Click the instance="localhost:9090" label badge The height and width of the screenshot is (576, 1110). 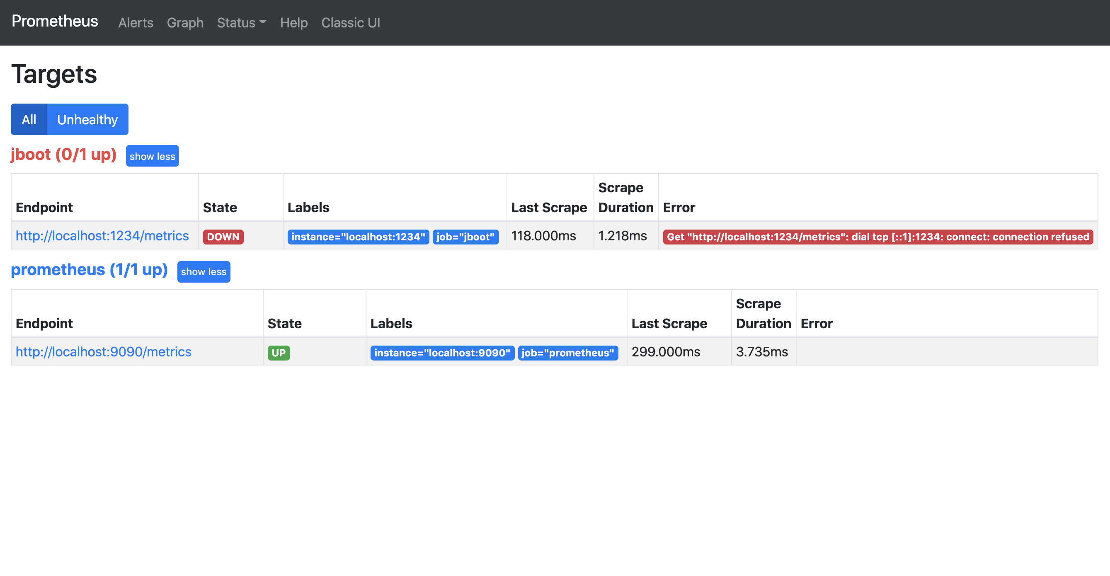point(442,352)
